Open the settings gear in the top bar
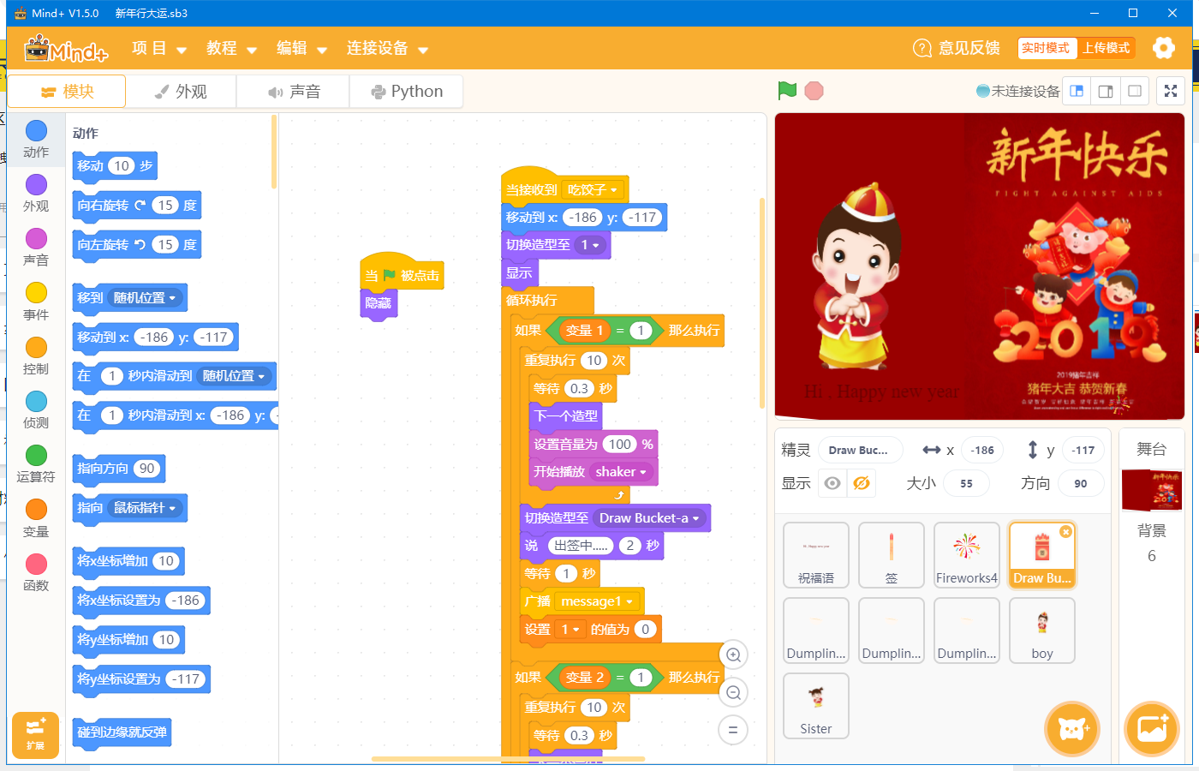The image size is (1199, 771). [1163, 48]
